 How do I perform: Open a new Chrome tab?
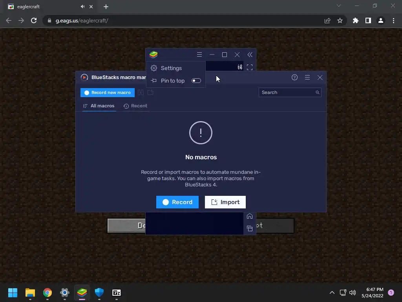pyautogui.click(x=106, y=7)
